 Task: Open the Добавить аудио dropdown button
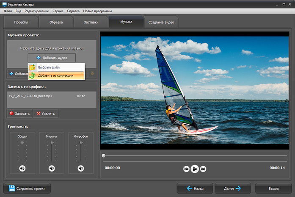[52, 58]
